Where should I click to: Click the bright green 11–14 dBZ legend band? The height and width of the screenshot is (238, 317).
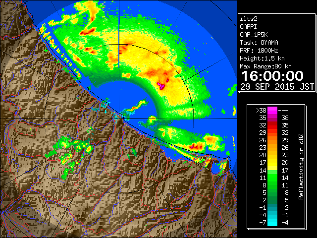272,178
